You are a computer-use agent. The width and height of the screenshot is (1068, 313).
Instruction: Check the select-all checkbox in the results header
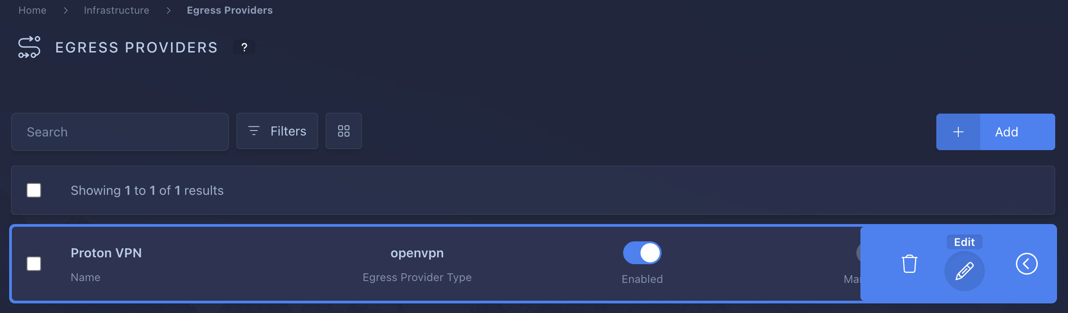click(x=33, y=190)
